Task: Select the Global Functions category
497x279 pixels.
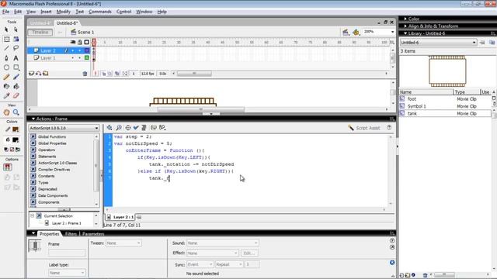Action: 52,136
